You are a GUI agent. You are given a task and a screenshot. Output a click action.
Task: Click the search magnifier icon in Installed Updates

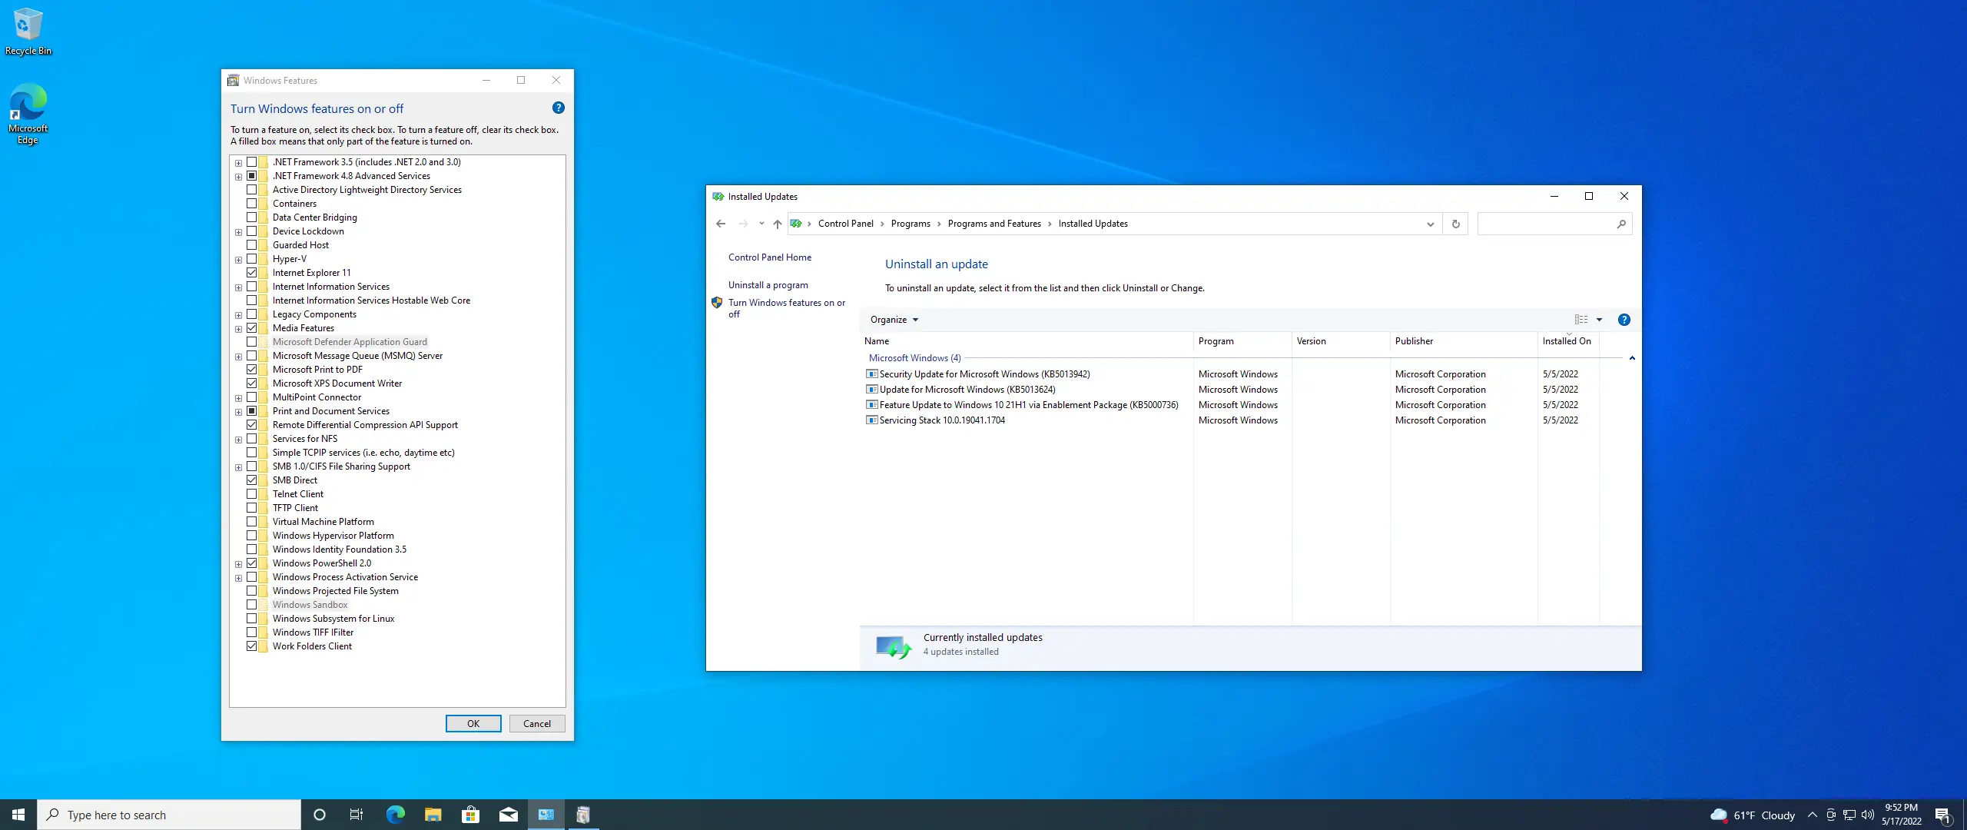coord(1620,224)
